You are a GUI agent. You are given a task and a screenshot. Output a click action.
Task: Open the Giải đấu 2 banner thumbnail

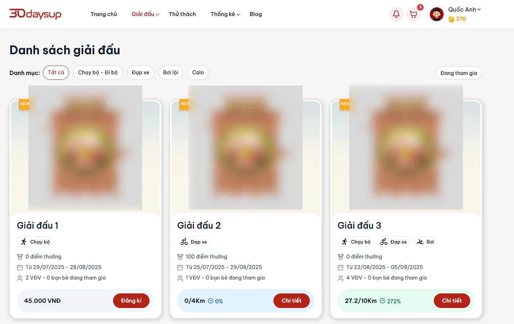[245, 147]
